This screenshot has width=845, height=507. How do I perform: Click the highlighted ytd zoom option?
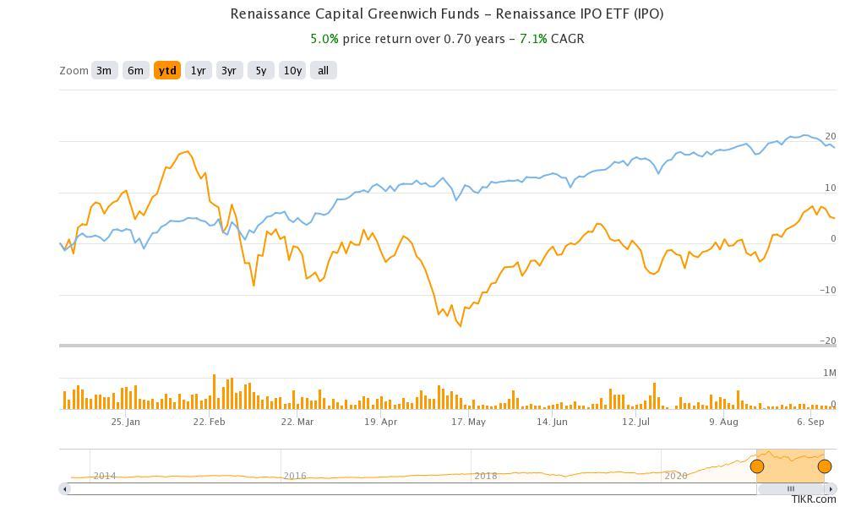click(x=167, y=71)
